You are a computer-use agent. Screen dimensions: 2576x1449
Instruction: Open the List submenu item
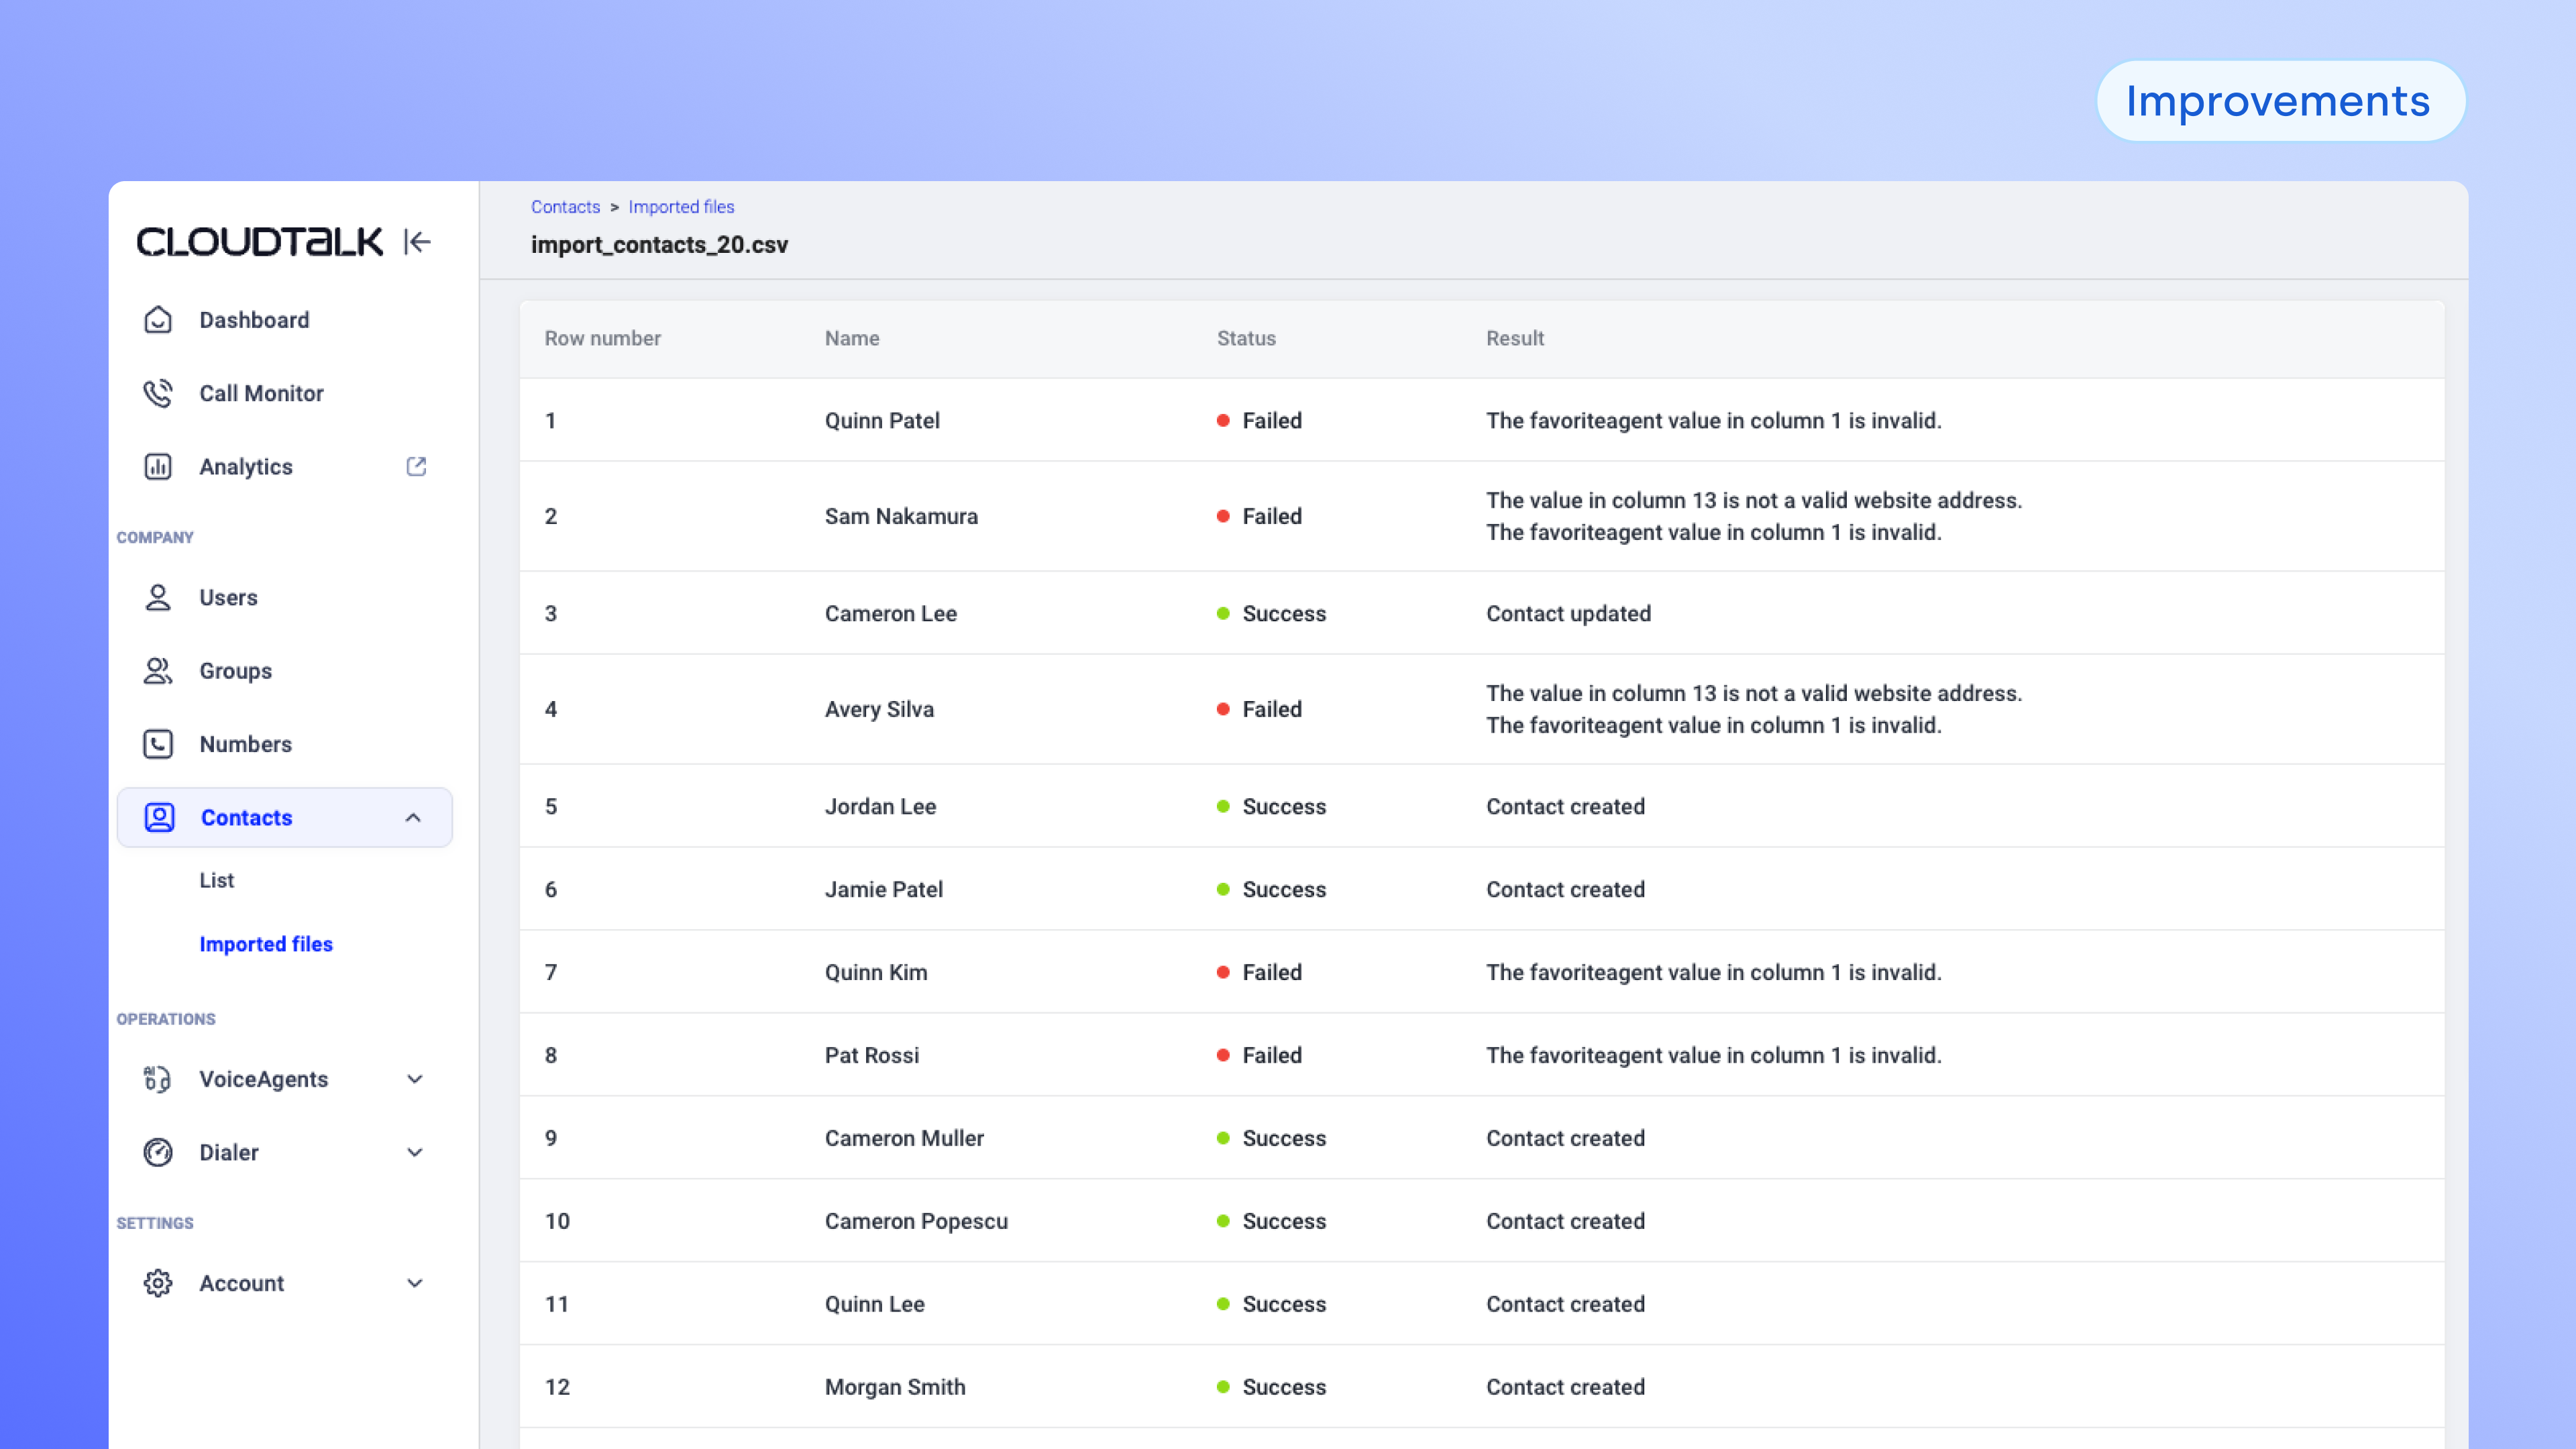[x=217, y=880]
